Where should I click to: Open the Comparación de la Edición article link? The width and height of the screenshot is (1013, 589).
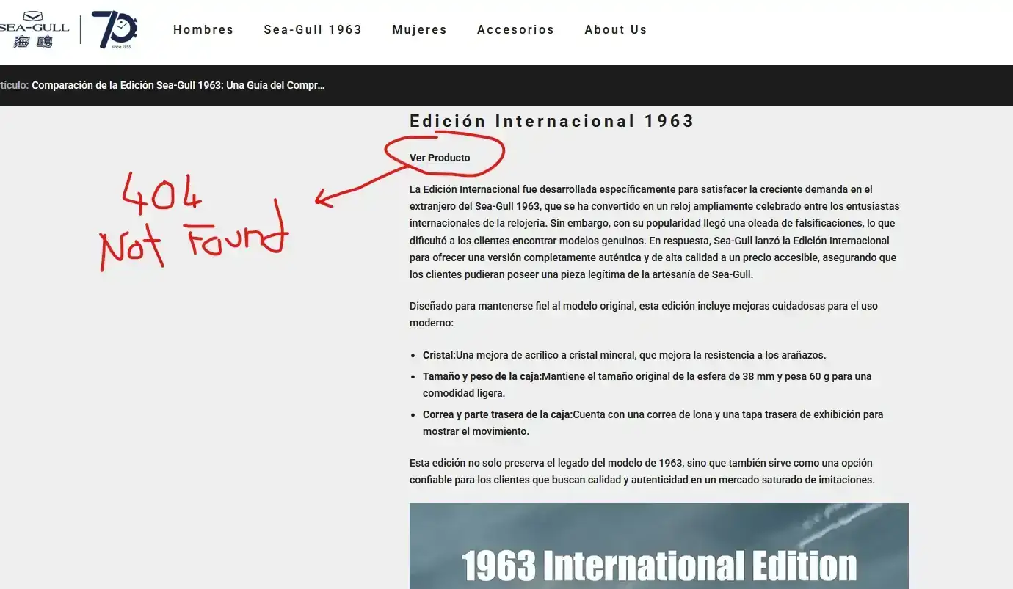[x=178, y=85]
